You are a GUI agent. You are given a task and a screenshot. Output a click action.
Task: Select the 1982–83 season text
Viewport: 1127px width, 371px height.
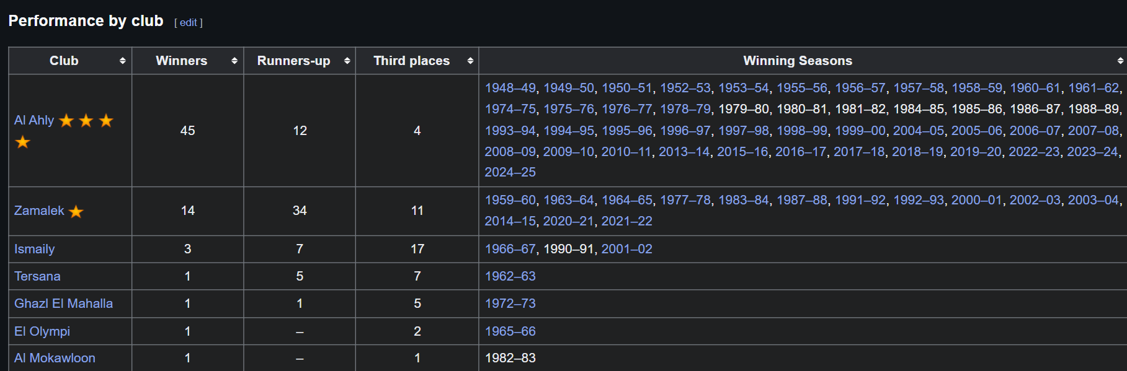pyautogui.click(x=510, y=358)
